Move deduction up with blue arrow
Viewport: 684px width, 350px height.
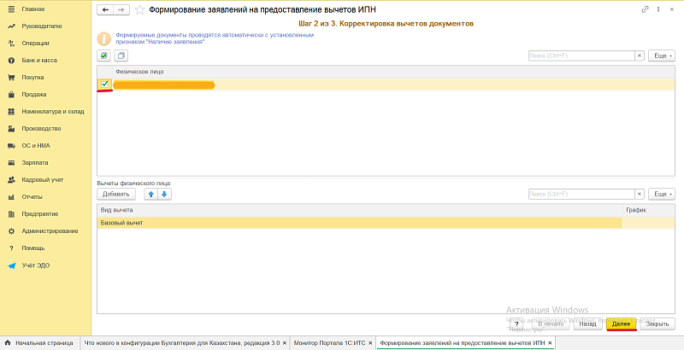(150, 194)
